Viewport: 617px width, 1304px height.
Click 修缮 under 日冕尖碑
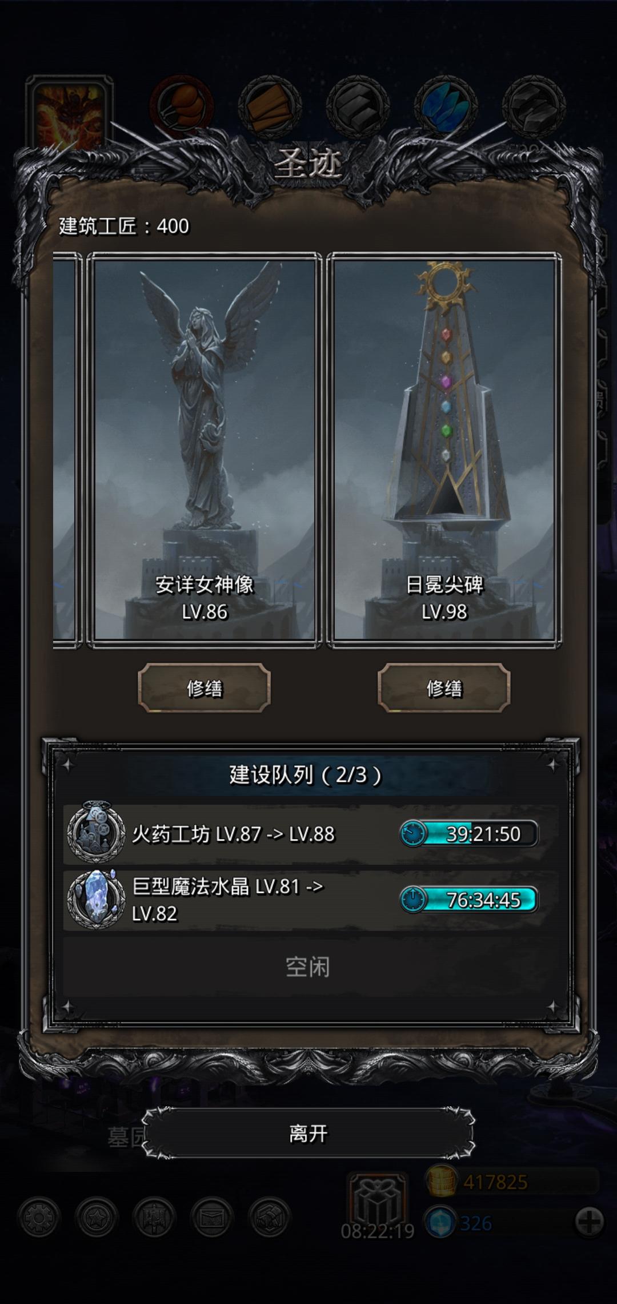point(444,688)
